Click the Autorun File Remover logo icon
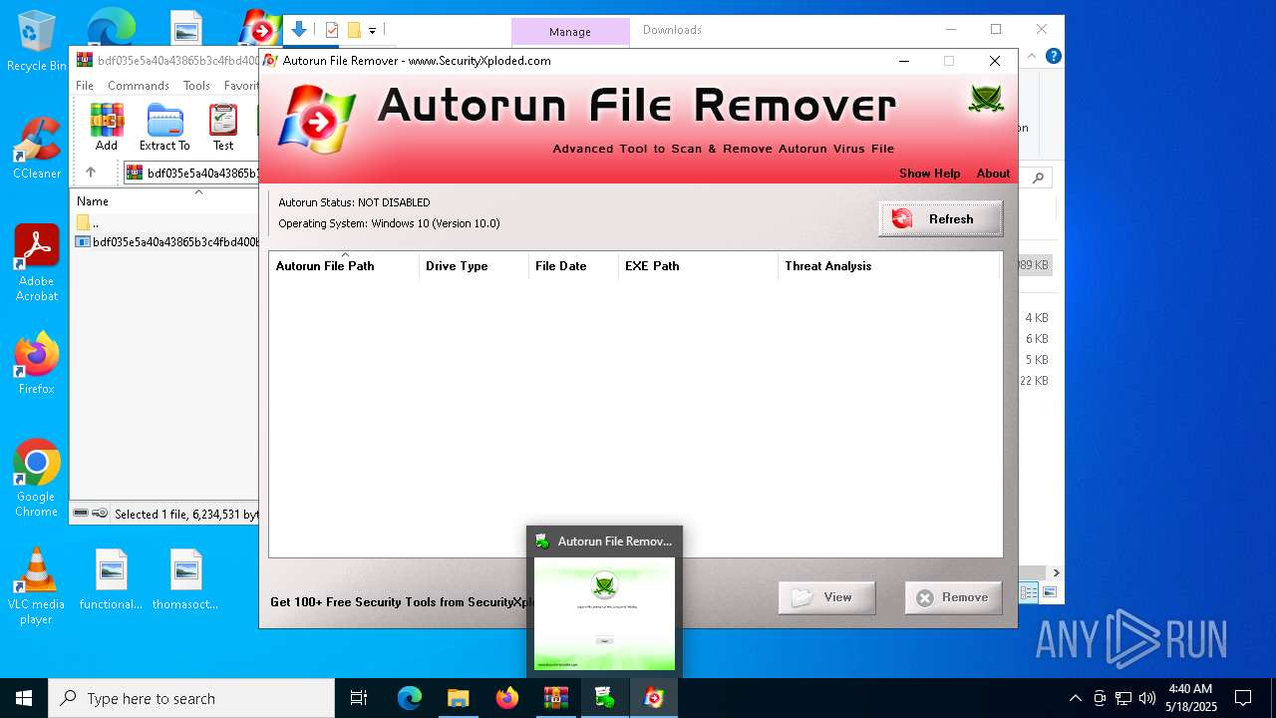The width and height of the screenshot is (1276, 718). click(x=317, y=119)
